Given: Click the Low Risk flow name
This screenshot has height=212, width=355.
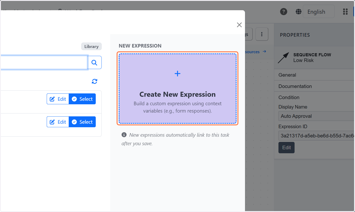Looking at the screenshot, I should [x=304, y=60].
